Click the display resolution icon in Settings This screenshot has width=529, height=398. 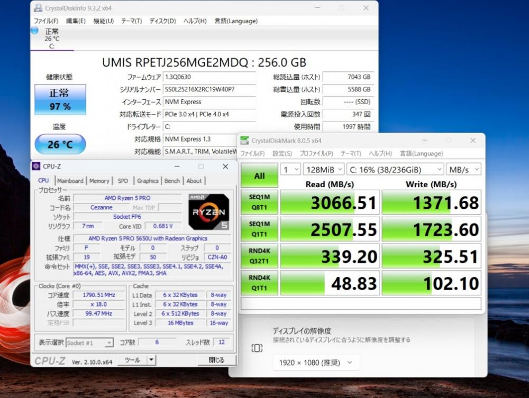click(x=257, y=348)
